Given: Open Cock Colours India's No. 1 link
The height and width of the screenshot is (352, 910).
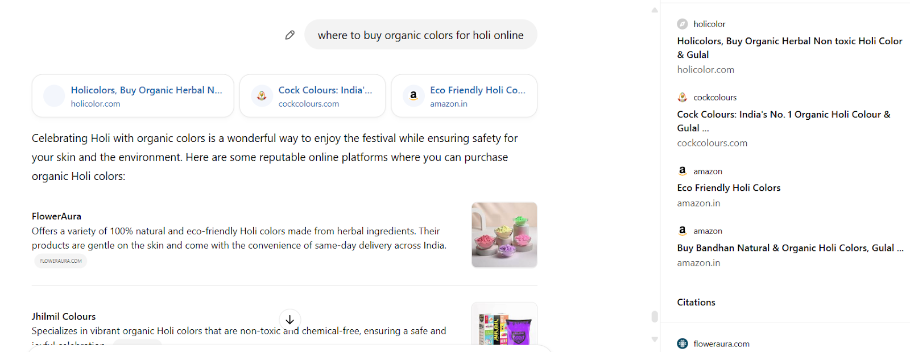Looking at the screenshot, I should pos(784,121).
